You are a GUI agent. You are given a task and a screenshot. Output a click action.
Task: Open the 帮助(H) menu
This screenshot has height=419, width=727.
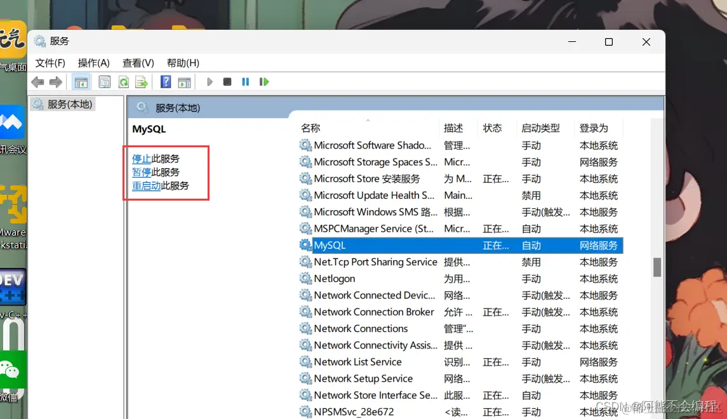(x=183, y=63)
